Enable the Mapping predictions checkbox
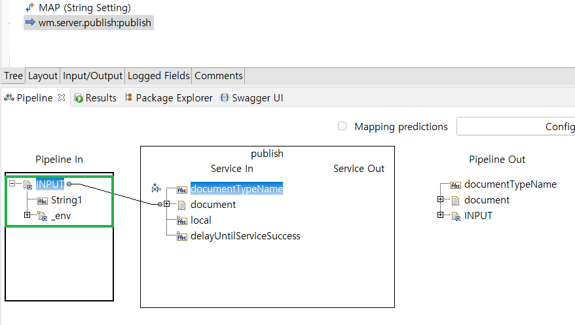The width and height of the screenshot is (575, 325). pos(342,126)
